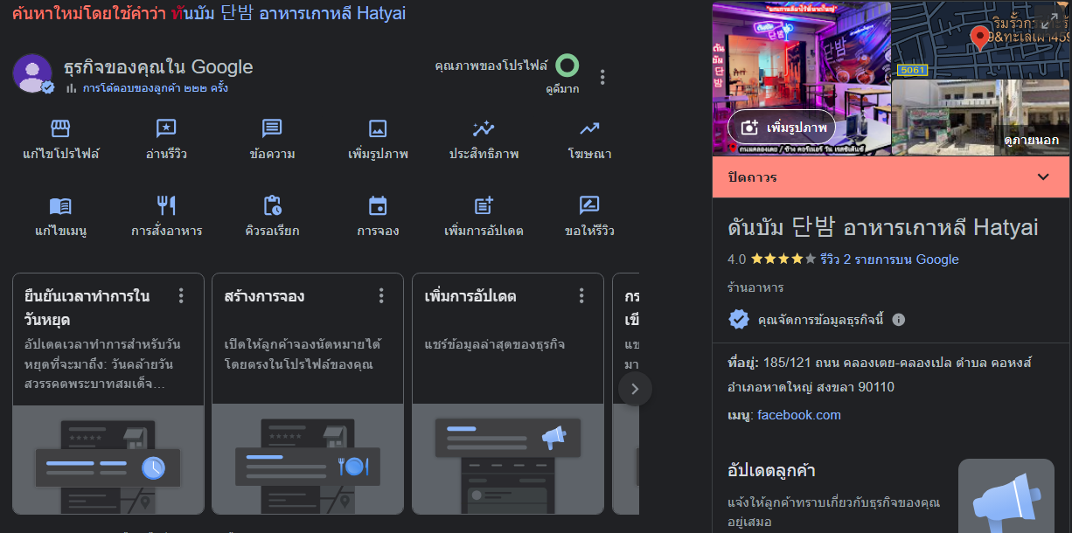The image size is (1072, 533).
Task: Open แก้ไขเมนู menu book icon
Action: 60,206
